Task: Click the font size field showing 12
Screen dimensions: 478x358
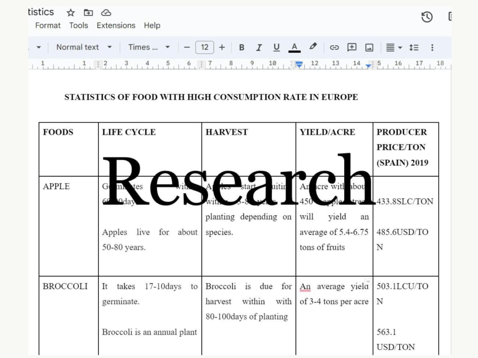Action: 205,47
